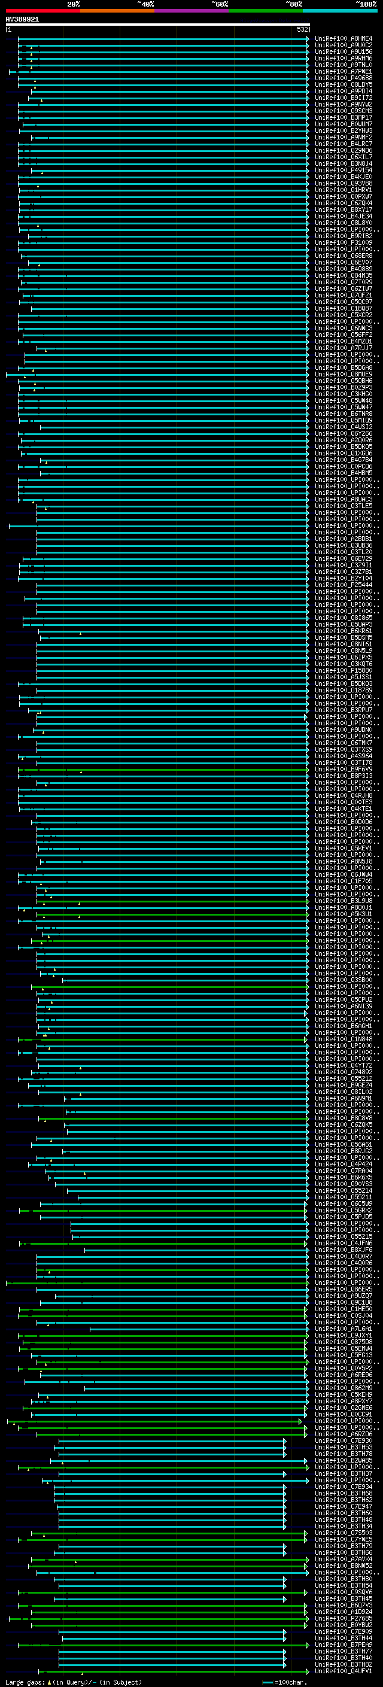Click the label UniRef100_A7AVX4
383x1687 pixels.
point(343,1560)
